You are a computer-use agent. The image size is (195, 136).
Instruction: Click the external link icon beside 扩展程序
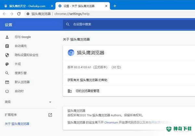pyautogui.click(x=50, y=115)
